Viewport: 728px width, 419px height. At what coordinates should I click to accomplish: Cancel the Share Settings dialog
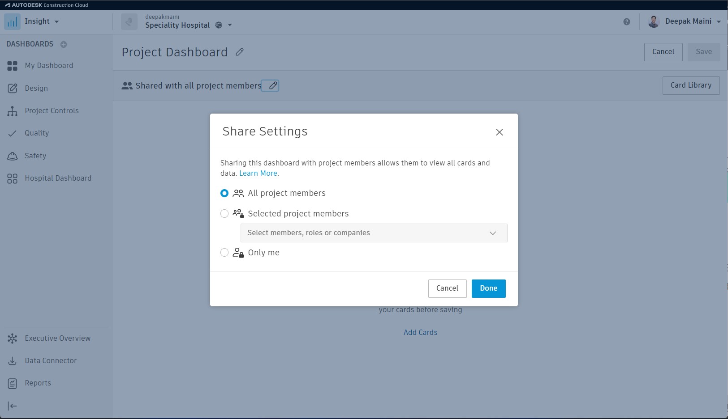click(x=448, y=288)
